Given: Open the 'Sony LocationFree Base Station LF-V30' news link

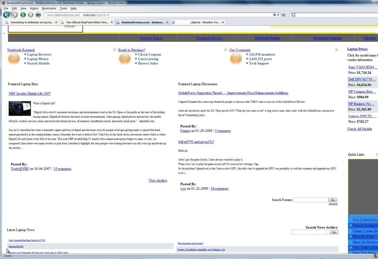Looking at the screenshot, I should pos(27,241).
